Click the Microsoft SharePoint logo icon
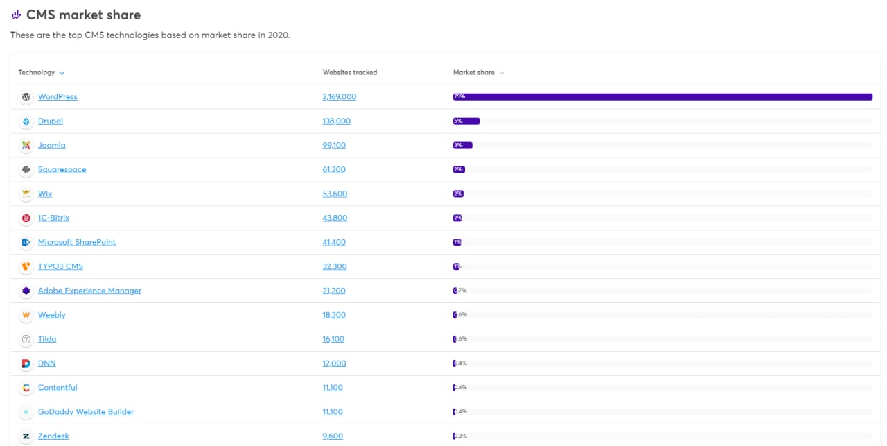The image size is (887, 446). (x=26, y=243)
